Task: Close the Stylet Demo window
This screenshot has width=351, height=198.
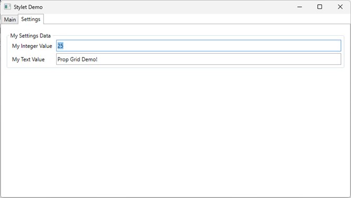Action: click(340, 7)
